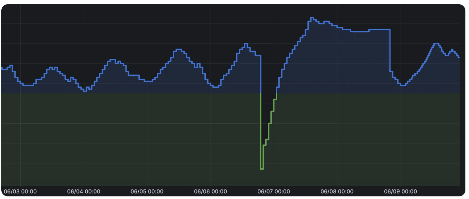Click the blue peak on 06/06 afternoon
Image resolution: width=469 pixels, height=199 pixels.
click(246, 44)
